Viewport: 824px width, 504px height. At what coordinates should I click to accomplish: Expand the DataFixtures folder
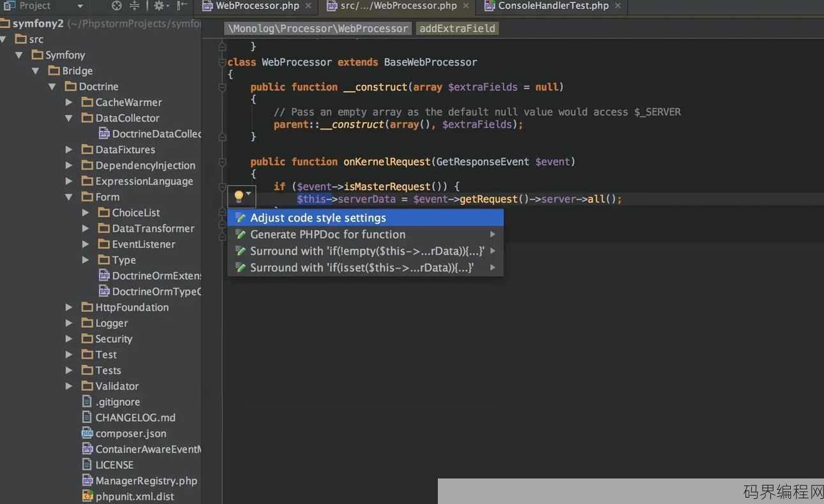tap(69, 149)
